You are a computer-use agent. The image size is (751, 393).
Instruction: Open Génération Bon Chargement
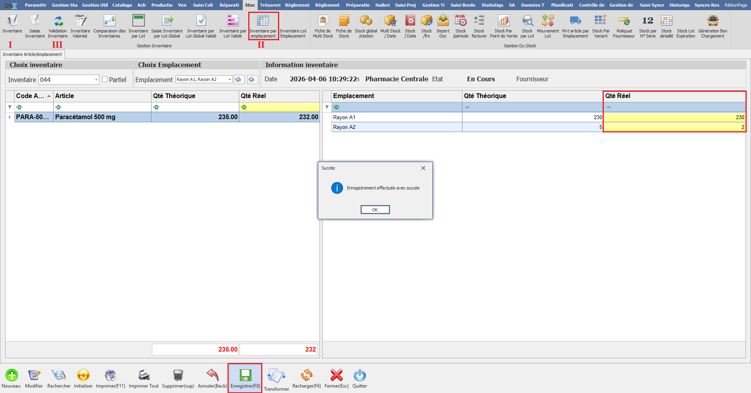tap(712, 21)
